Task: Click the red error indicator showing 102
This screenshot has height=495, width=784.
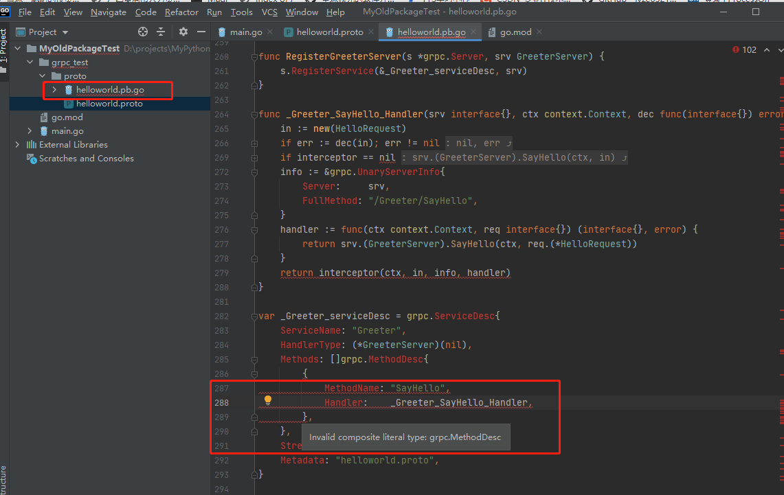Action: 744,49
